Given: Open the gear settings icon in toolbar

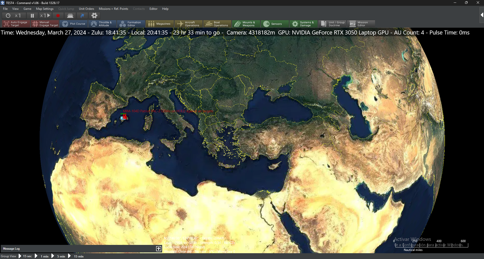Looking at the screenshot, I should [x=94, y=16].
